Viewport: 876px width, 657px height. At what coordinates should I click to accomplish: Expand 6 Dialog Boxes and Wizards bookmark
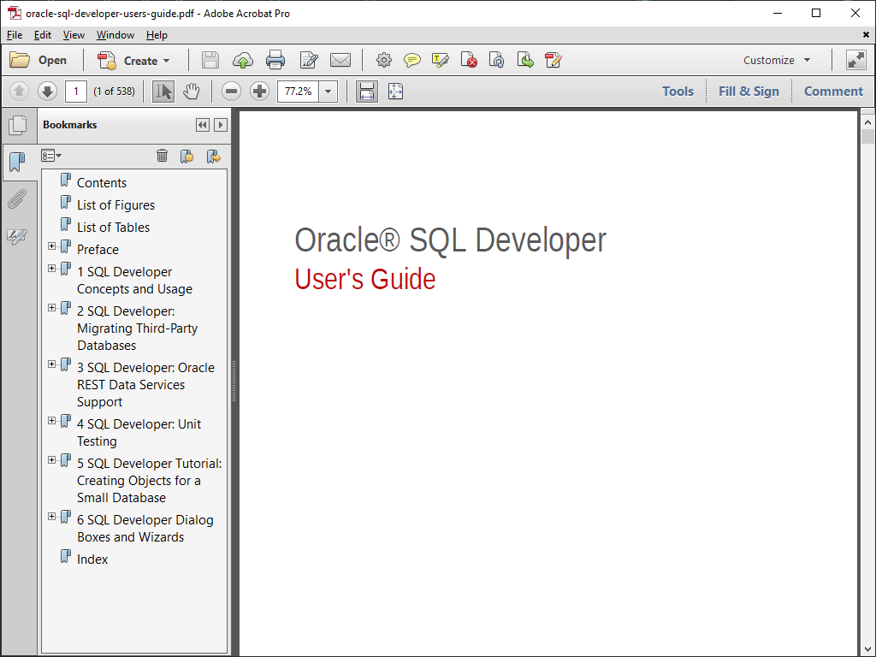click(51, 516)
